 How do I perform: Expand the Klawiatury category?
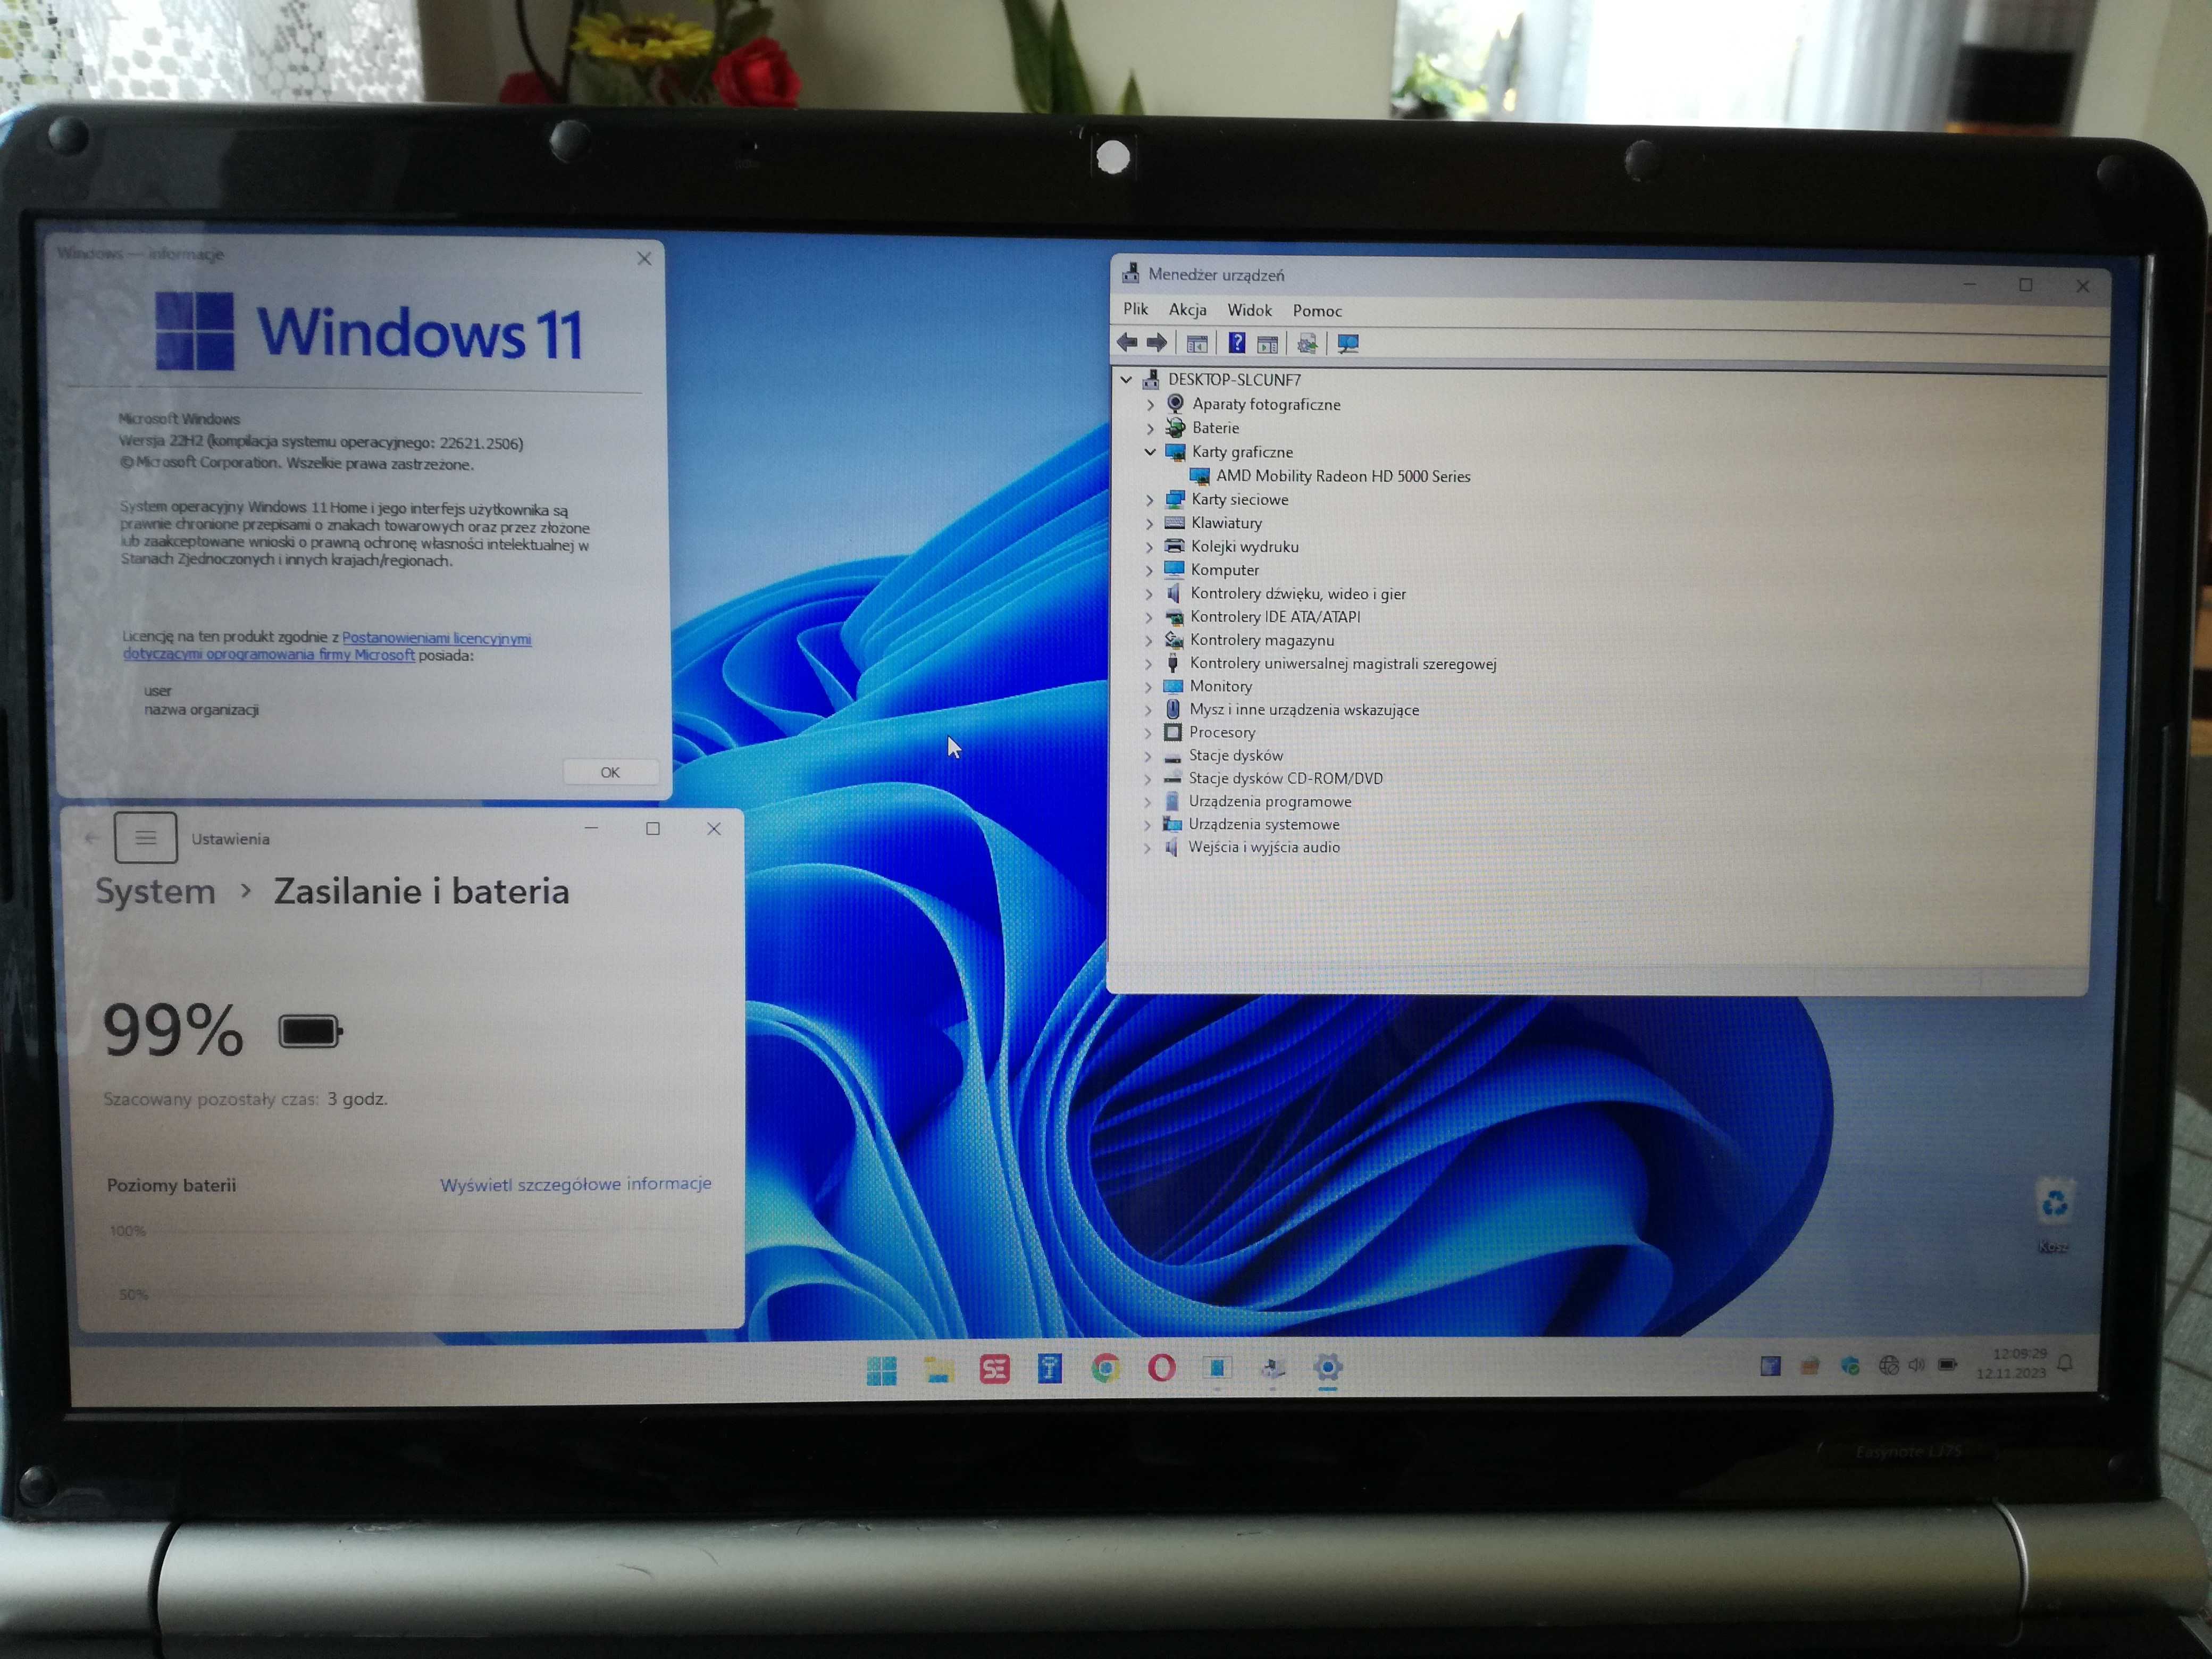(x=1149, y=523)
